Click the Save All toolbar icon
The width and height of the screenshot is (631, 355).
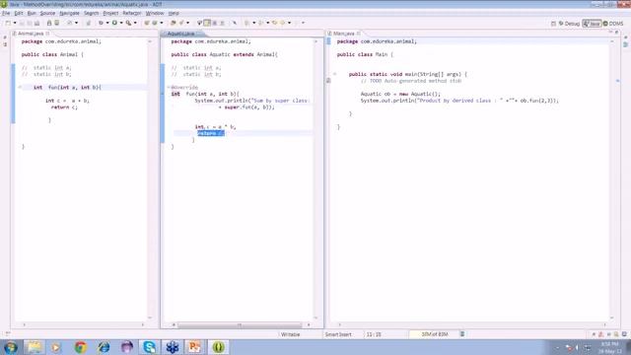coord(30,23)
